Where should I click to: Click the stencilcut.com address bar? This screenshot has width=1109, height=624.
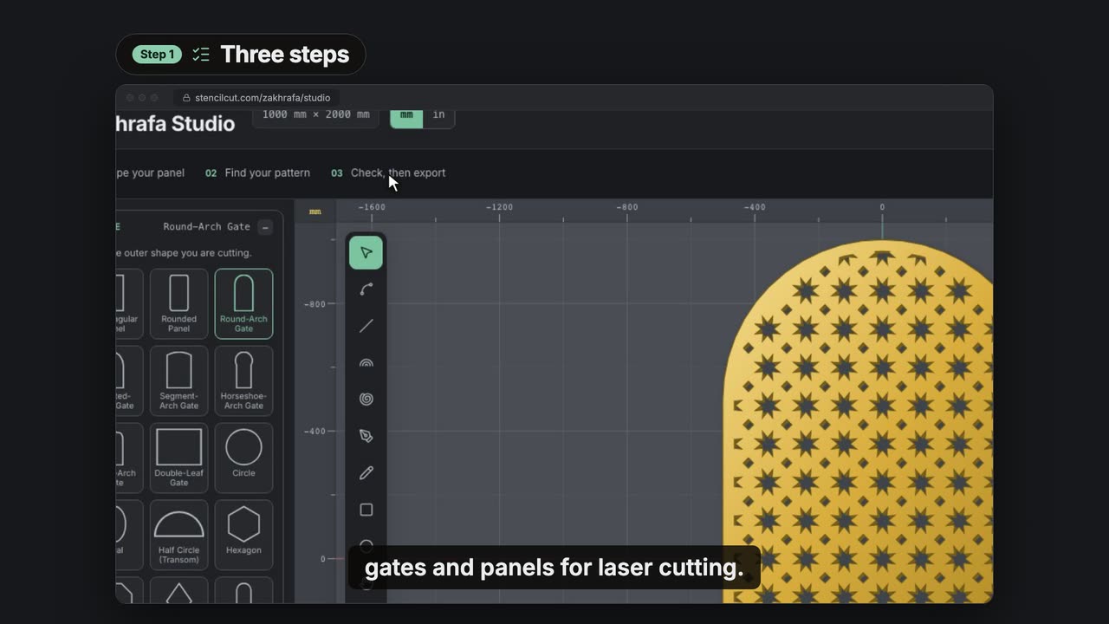[x=257, y=98]
